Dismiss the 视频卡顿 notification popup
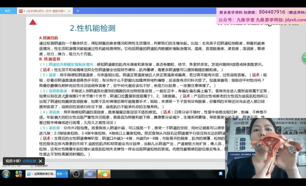 pos(40,161)
